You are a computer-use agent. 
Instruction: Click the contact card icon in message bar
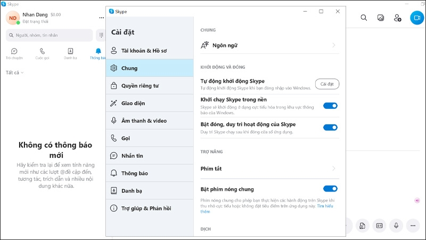379,226
